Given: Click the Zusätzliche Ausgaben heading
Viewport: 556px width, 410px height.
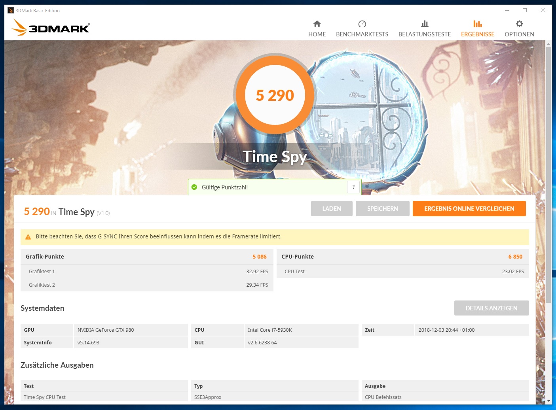Looking at the screenshot, I should click(57, 365).
